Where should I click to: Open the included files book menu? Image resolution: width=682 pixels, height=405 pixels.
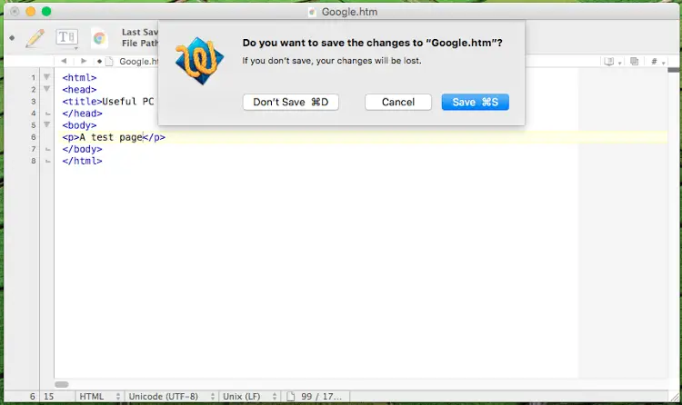[x=612, y=62]
